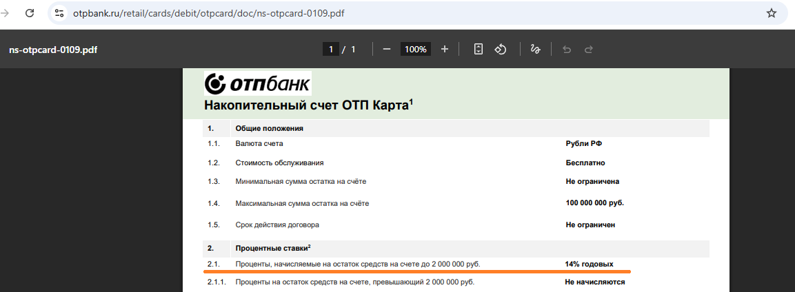Select the 100 000 000 руб. value
The height and width of the screenshot is (292, 795).
(595, 203)
